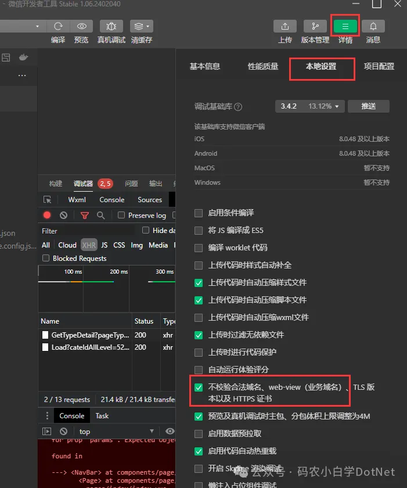Enable 编译 worklet 代码 checkbox
Image resolution: width=407 pixels, height=488 pixels.
199,248
